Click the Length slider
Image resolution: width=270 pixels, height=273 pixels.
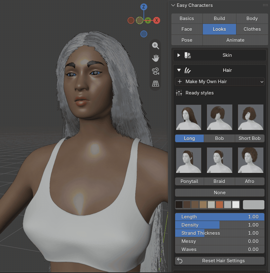(x=220, y=217)
